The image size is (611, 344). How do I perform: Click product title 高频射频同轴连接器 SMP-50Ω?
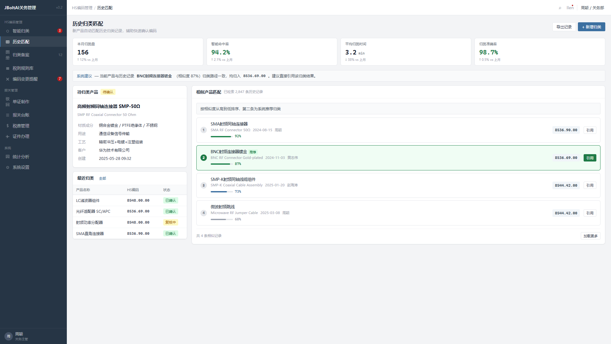109,106
